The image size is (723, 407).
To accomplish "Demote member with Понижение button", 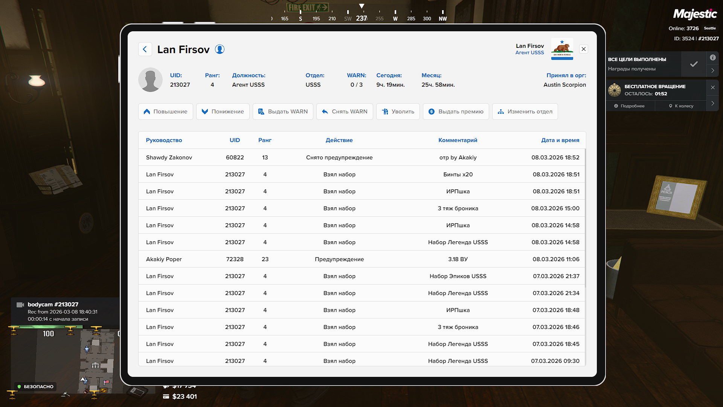I will click(x=223, y=112).
